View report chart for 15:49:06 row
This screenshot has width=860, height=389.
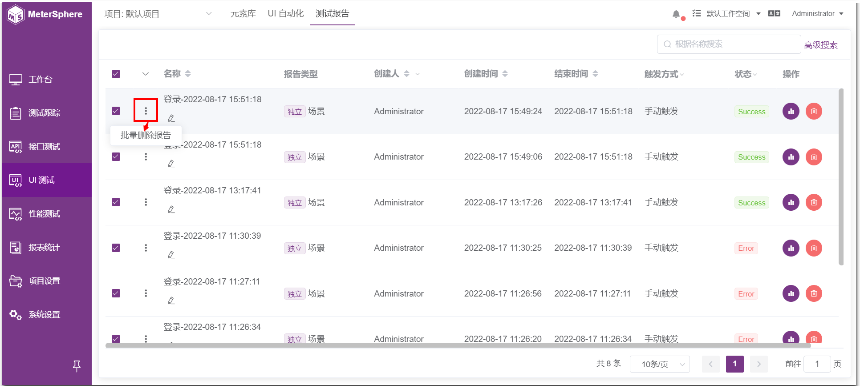(x=791, y=157)
